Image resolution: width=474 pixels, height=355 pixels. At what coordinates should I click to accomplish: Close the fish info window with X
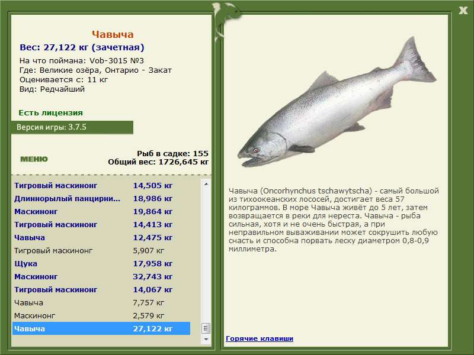pyautogui.click(x=463, y=11)
